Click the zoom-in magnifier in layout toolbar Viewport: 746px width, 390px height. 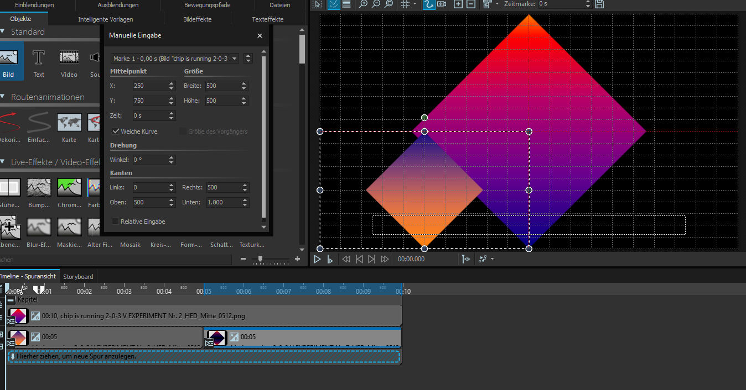[363, 4]
